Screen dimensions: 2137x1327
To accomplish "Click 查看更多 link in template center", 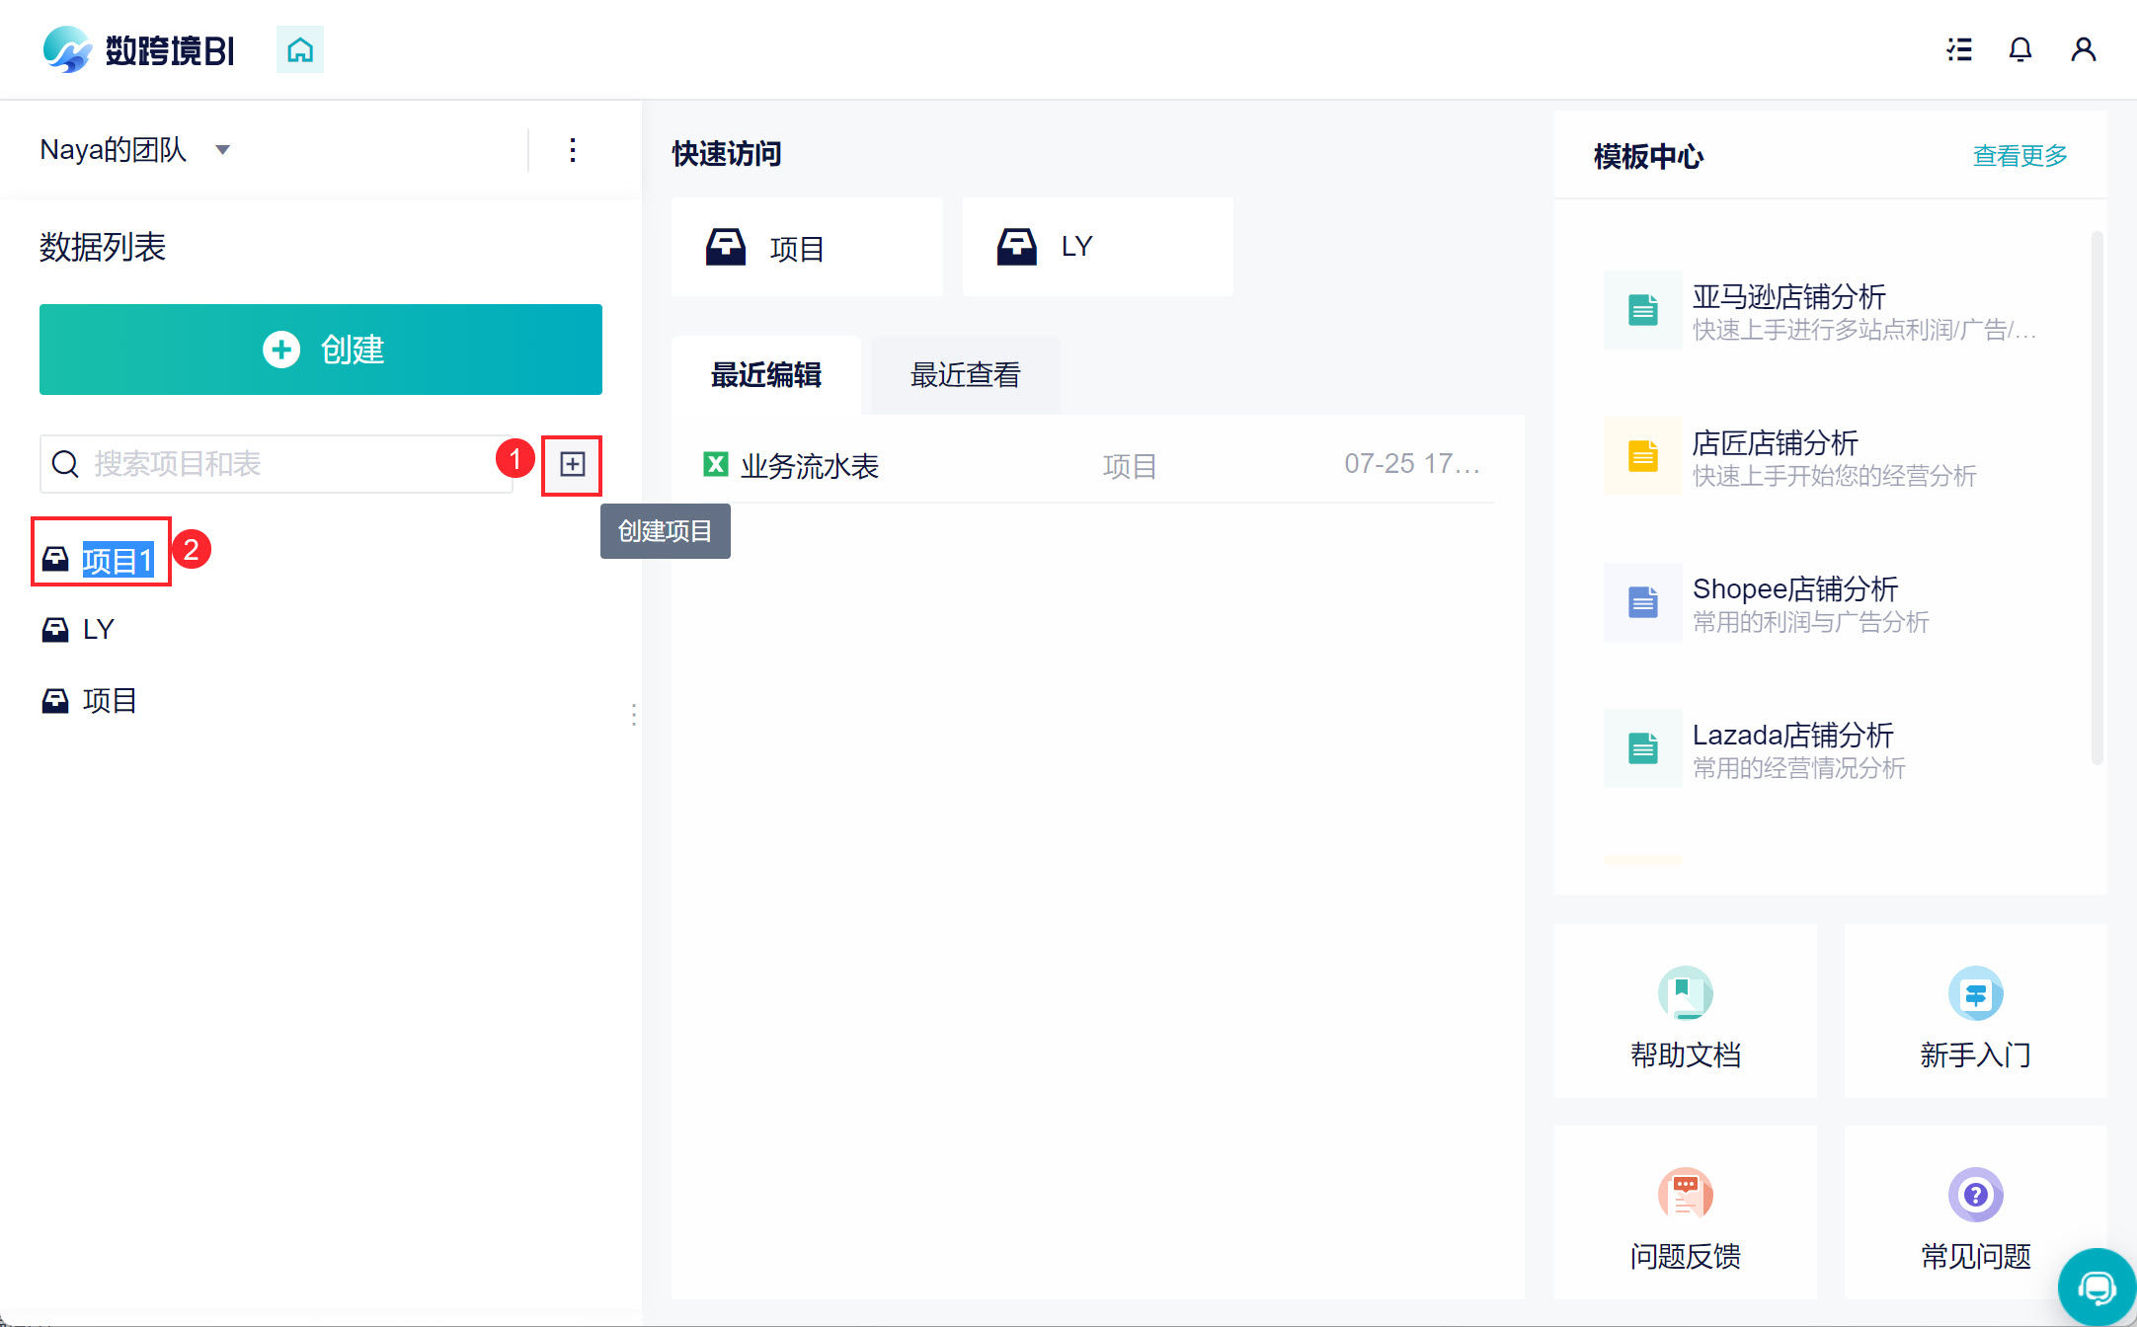I will (2019, 156).
